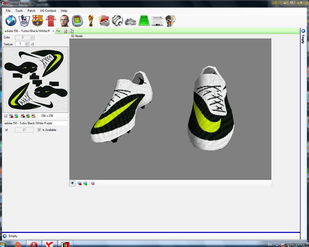Viewport: 309px width, 247px height.
Task: Click the delete shoe red X icon
Action: (x=65, y=31)
